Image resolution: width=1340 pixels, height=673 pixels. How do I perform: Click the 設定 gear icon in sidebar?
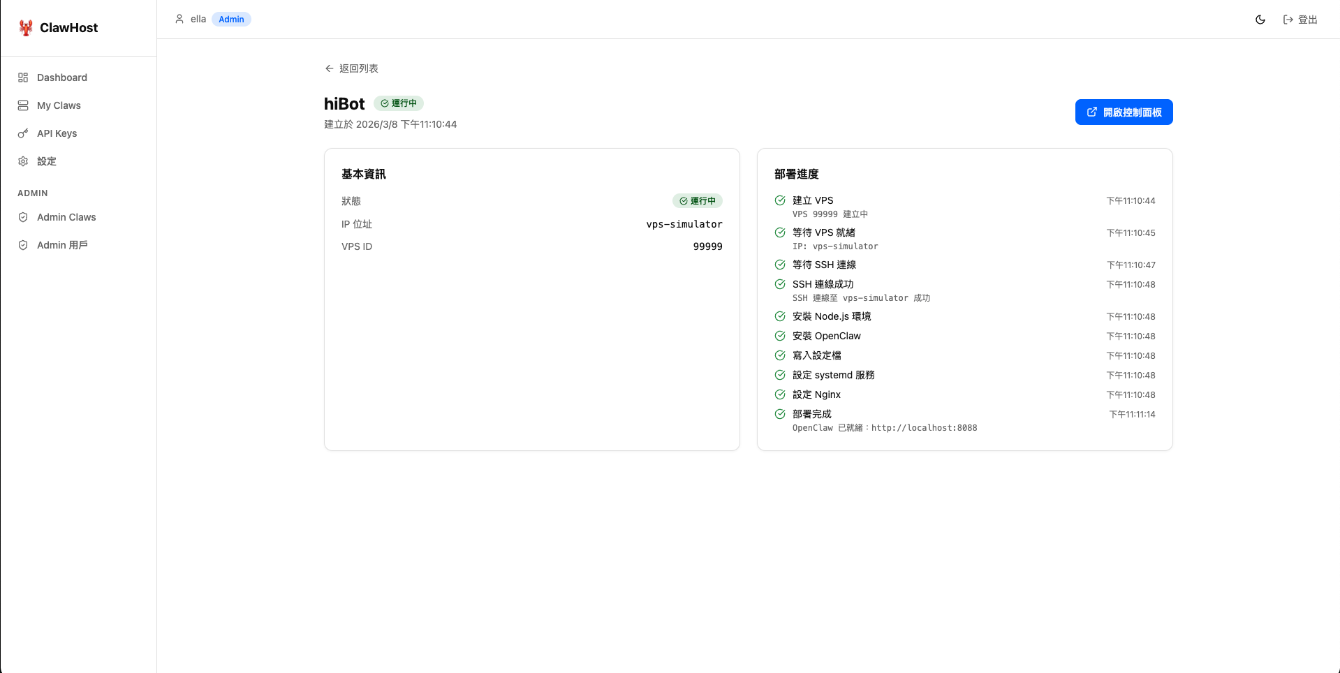[x=23, y=161]
